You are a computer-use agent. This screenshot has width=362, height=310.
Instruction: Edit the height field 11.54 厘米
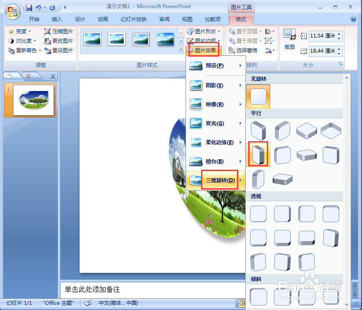pyautogui.click(x=323, y=36)
